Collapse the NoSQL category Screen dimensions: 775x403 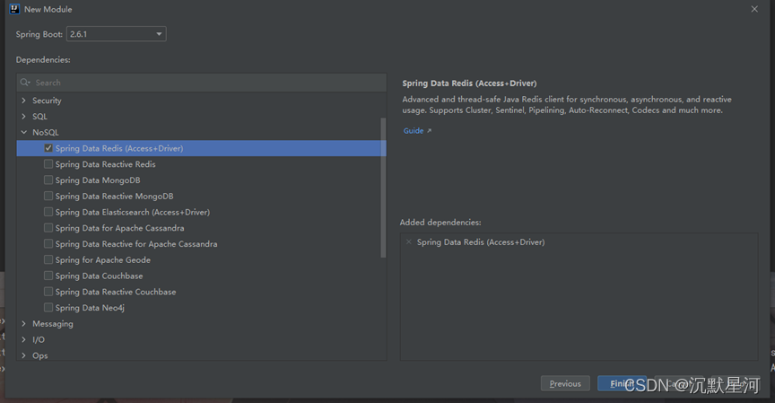(23, 132)
